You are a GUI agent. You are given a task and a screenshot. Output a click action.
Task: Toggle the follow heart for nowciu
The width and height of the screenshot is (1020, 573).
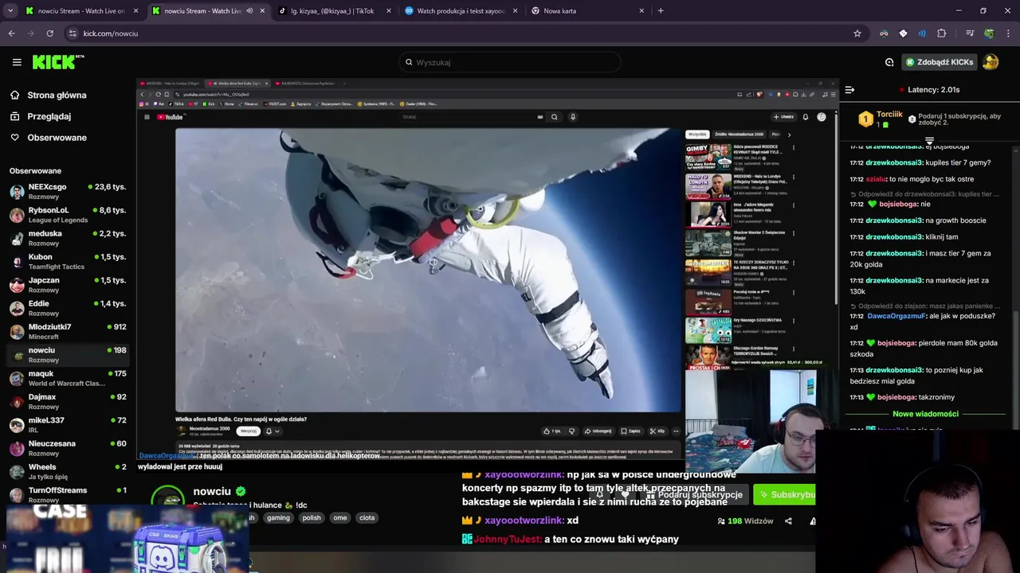[626, 495]
